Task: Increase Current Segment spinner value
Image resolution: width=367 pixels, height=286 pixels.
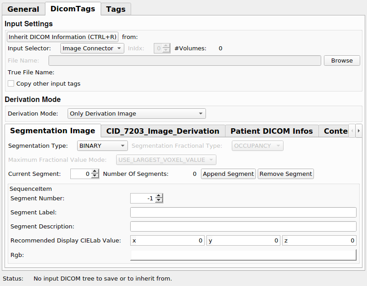Action: 95,172
